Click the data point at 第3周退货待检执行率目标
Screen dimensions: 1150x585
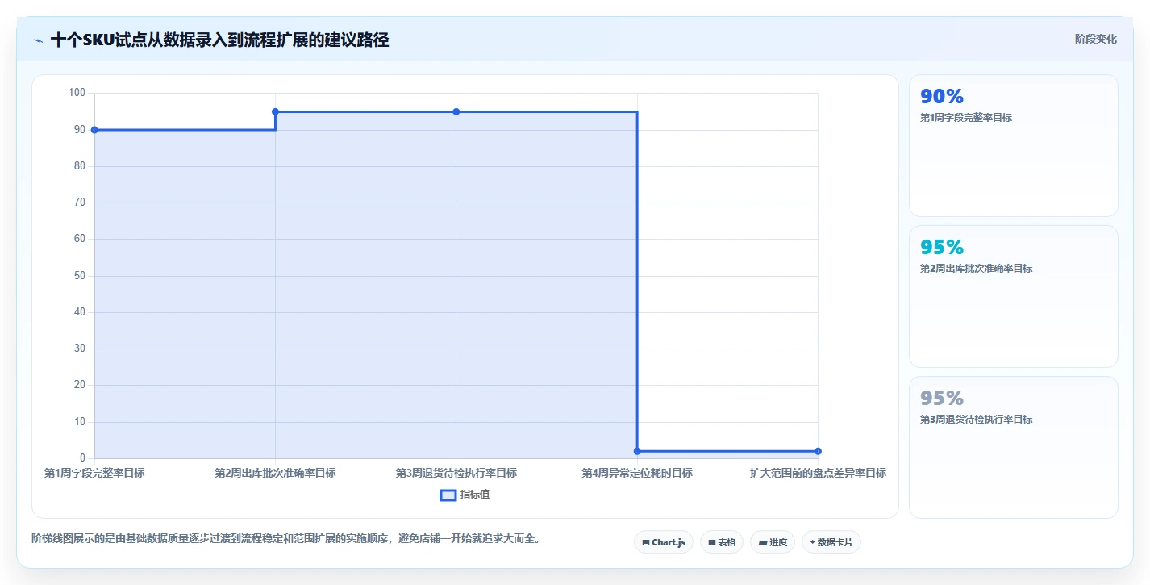[x=456, y=111]
